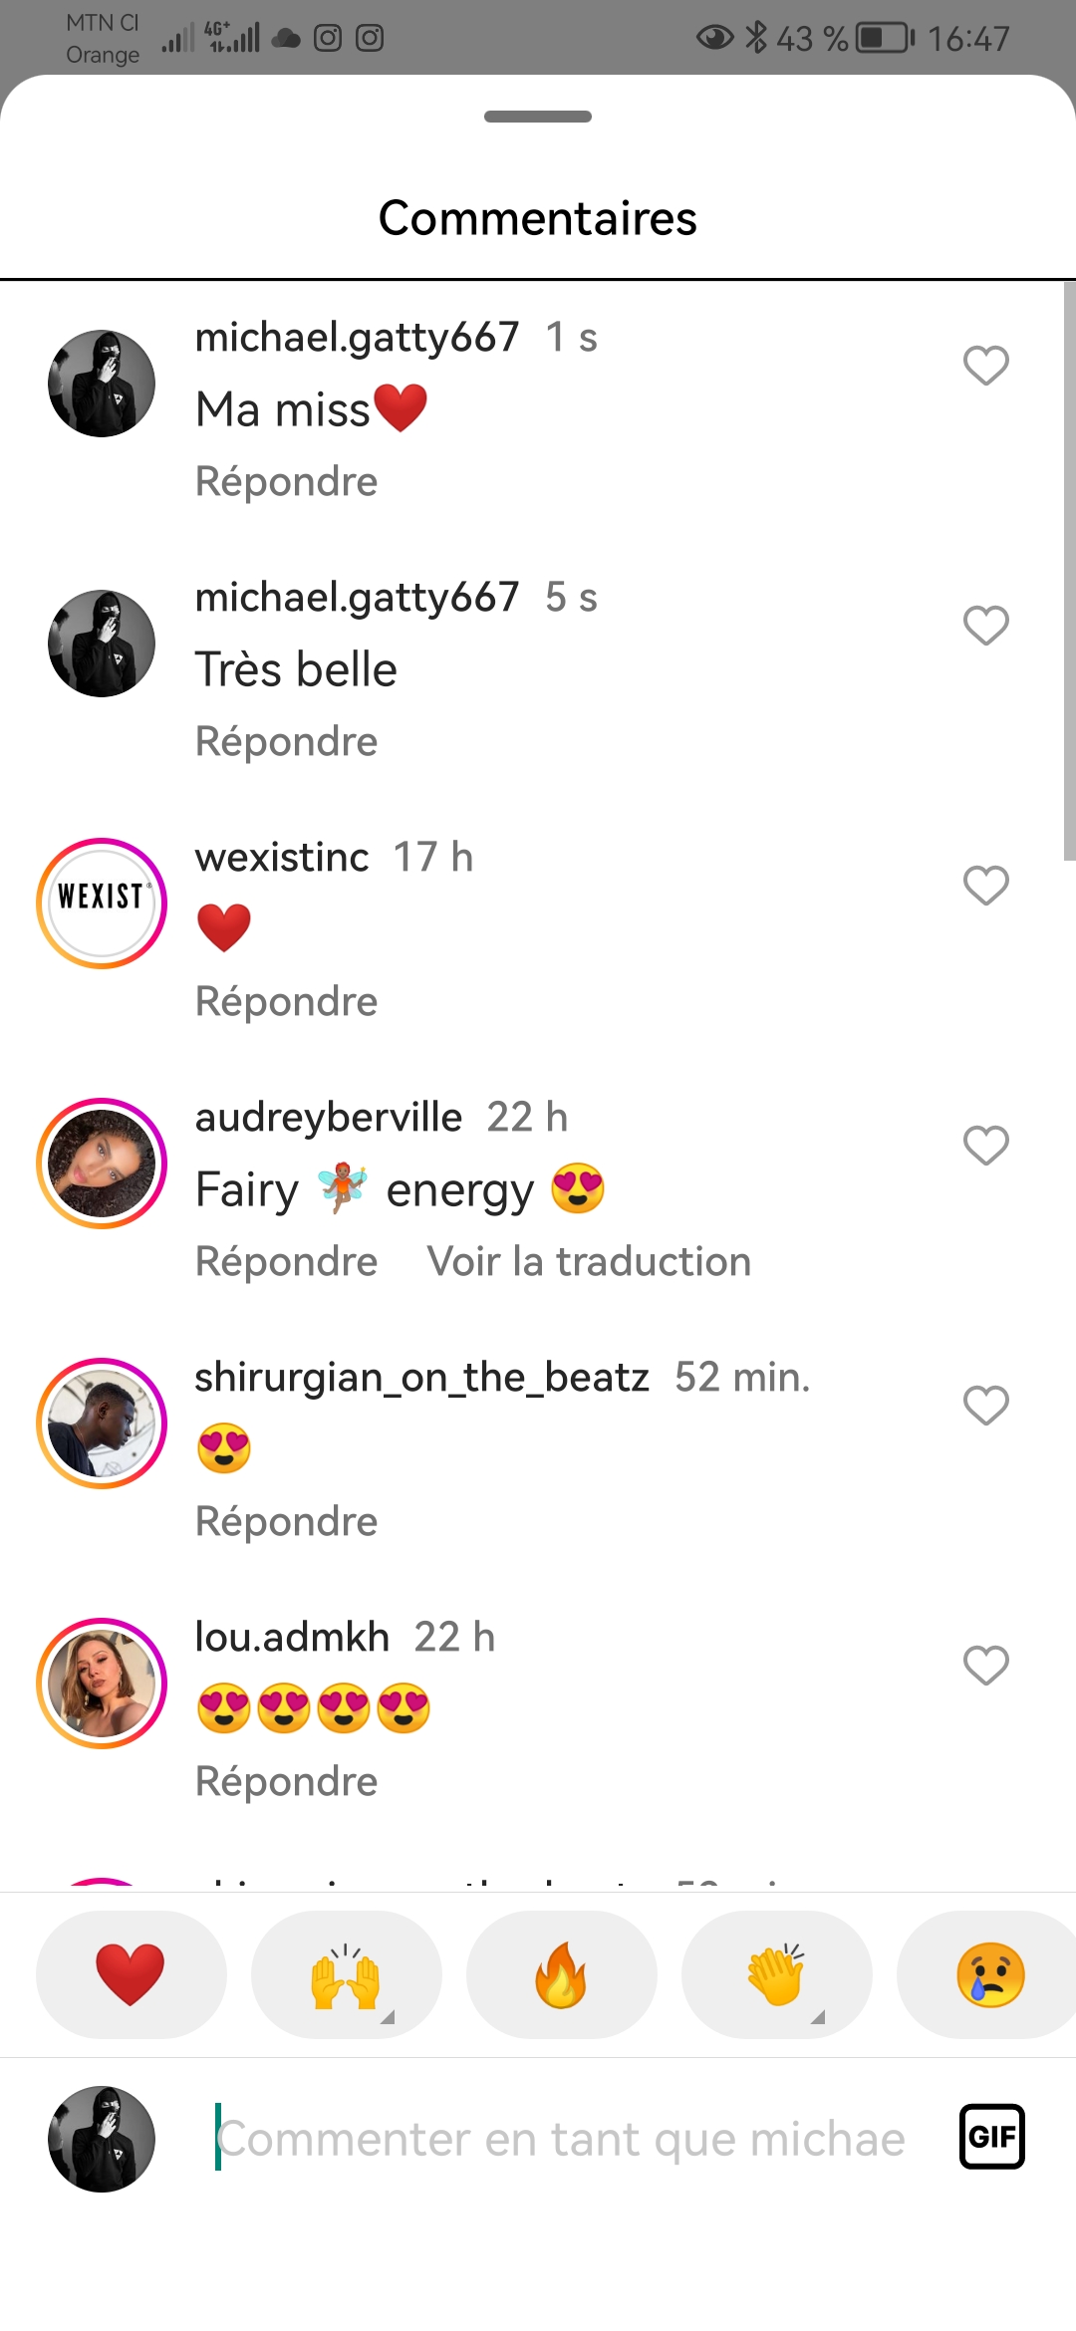Tap heart beside lou.admkh's comment
1076x2331 pixels.
(x=985, y=1666)
